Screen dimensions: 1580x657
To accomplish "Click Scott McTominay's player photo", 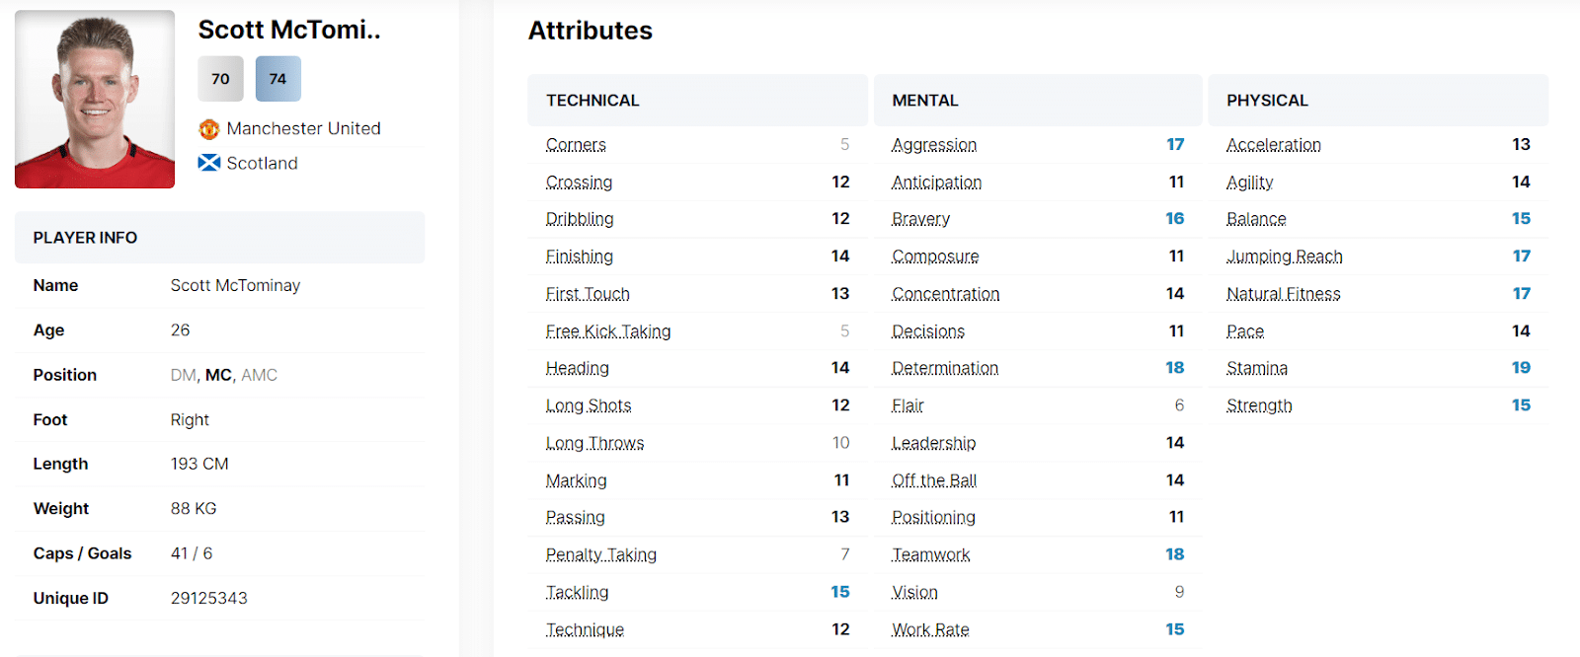I will coord(95,100).
